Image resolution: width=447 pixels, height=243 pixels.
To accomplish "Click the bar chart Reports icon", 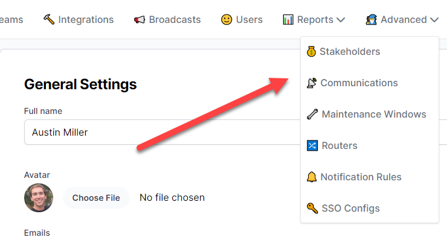I will click(288, 19).
